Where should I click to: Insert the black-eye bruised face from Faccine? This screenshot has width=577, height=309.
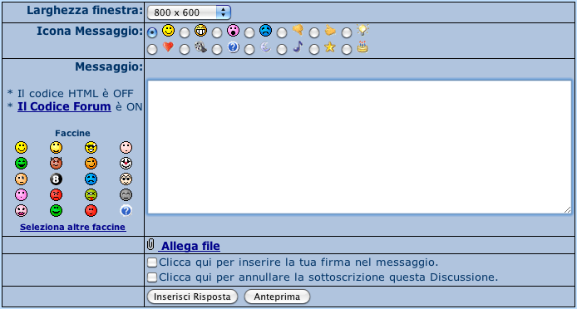[22, 179]
